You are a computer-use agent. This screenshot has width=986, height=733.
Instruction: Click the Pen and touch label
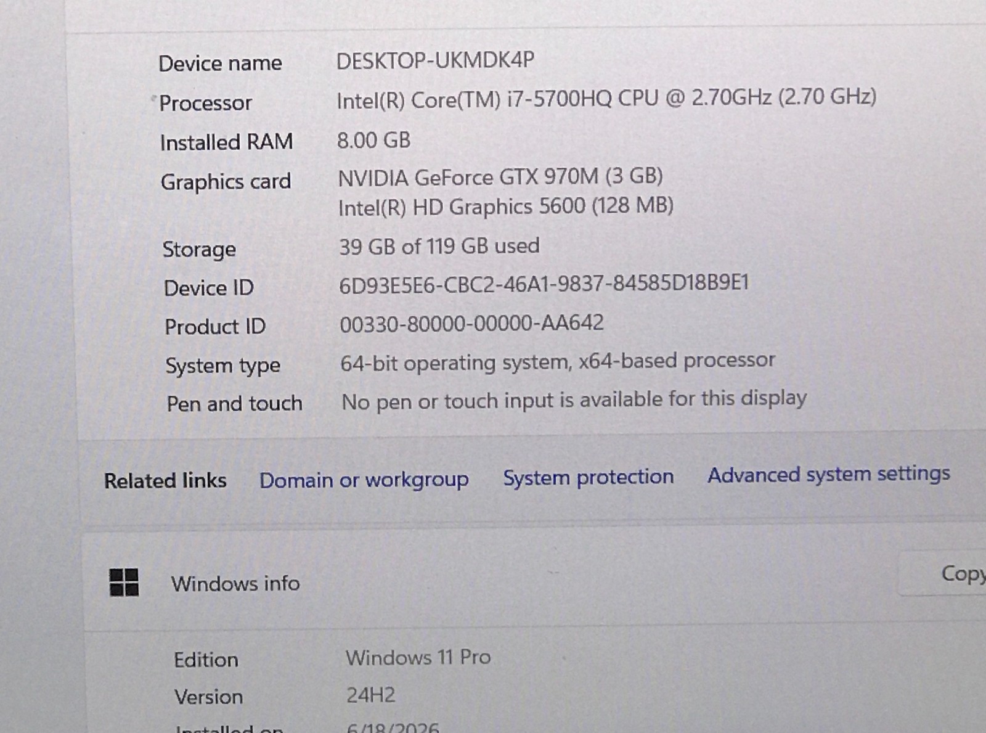click(x=234, y=404)
